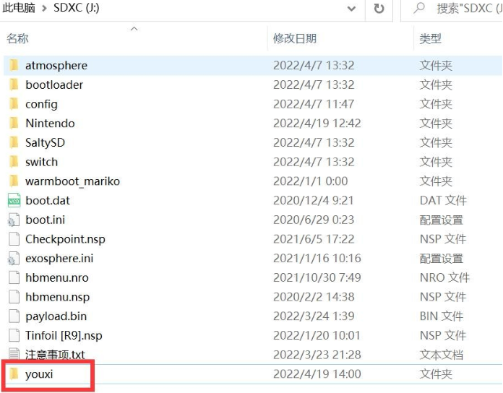Click the switch folder icon

14,162
